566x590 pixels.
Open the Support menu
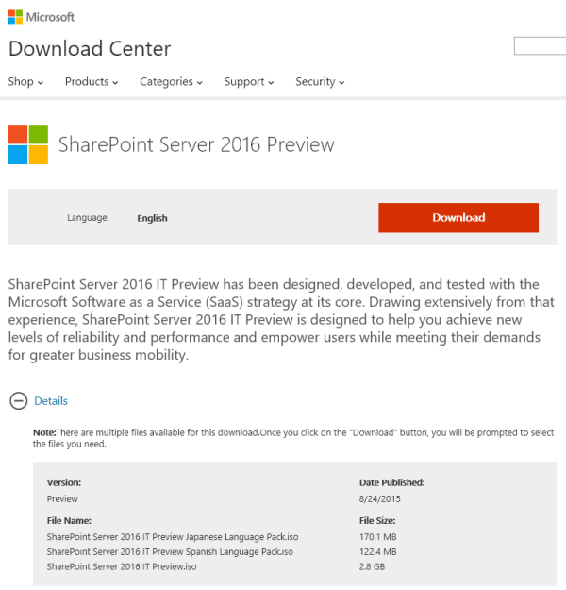click(x=249, y=82)
